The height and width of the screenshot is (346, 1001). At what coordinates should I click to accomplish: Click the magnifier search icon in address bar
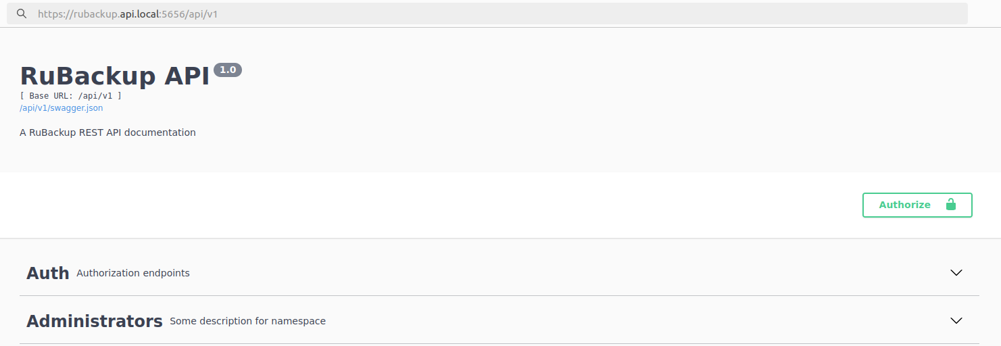point(22,14)
